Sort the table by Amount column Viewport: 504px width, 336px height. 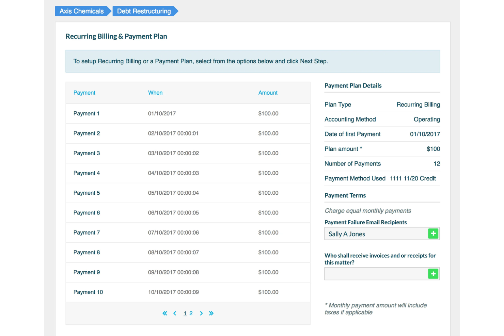coord(268,92)
